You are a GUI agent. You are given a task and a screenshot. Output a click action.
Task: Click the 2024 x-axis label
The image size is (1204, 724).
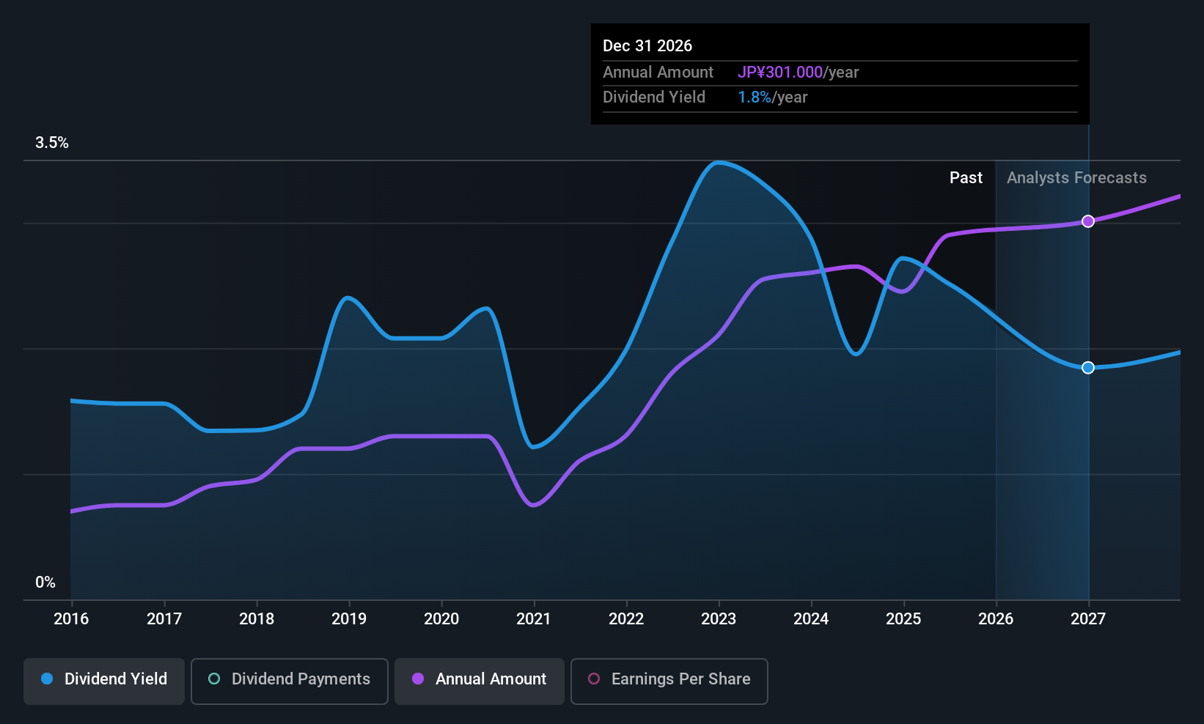tap(811, 619)
